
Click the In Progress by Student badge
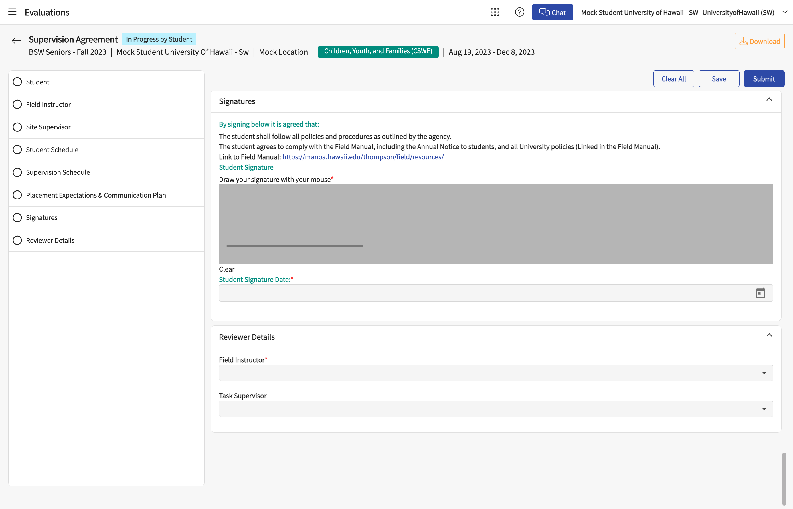tap(159, 39)
